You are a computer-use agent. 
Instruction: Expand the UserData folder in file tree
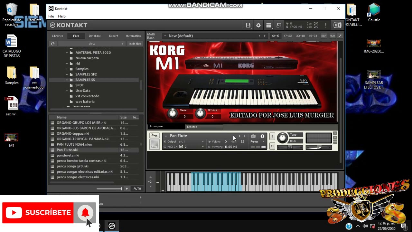coord(67,91)
